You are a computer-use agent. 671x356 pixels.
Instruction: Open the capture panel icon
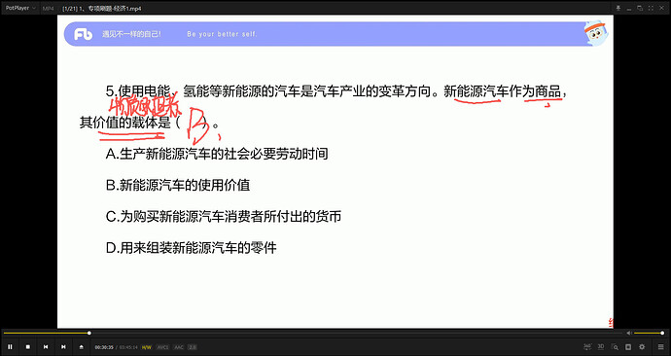(x=628, y=347)
